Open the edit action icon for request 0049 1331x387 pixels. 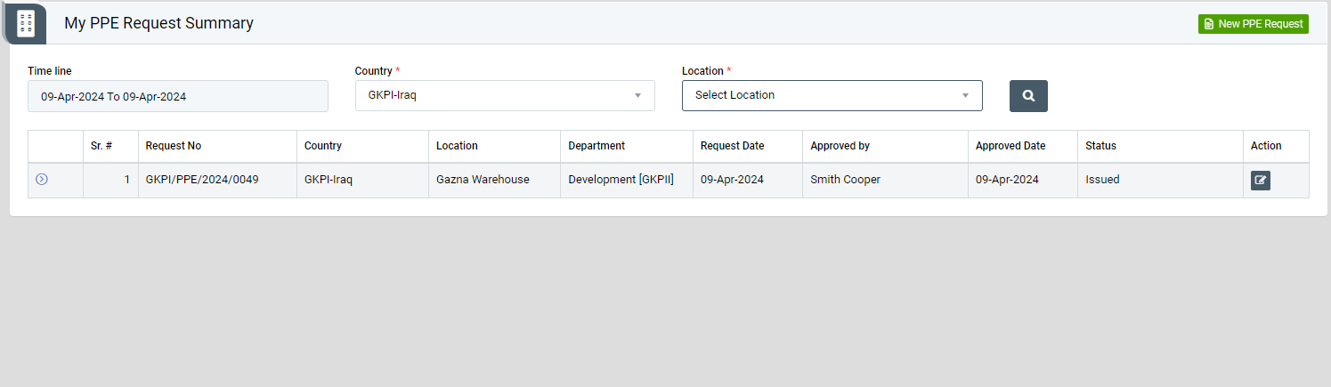pos(1260,181)
